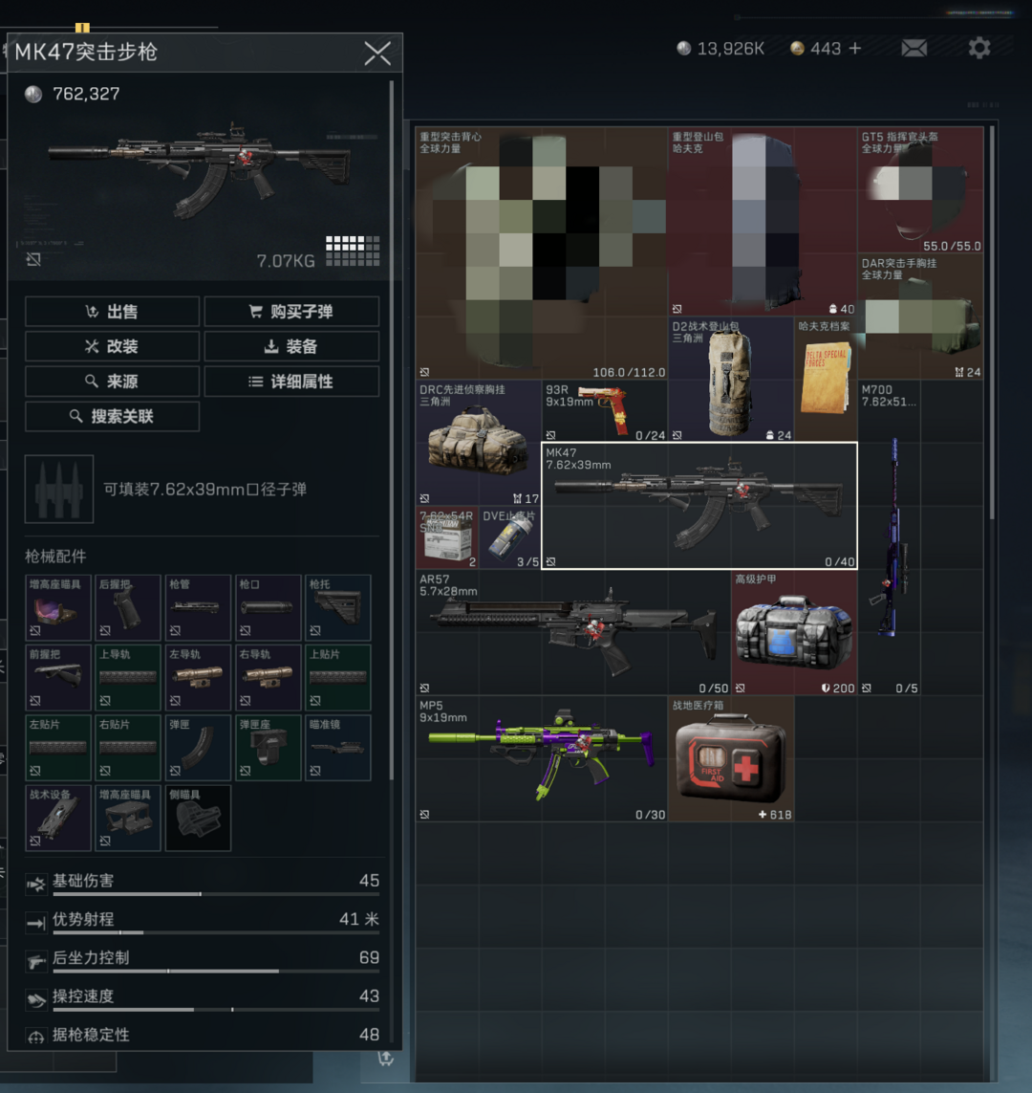Select the 战地医疗箱 first aid kit
Screen dimensions: 1032x1093
click(731, 758)
